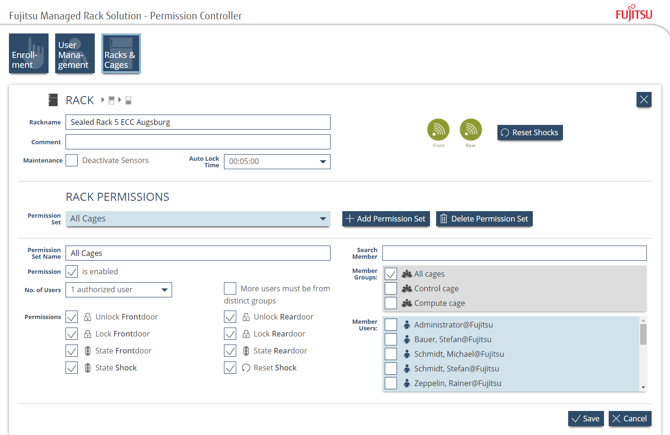Click the traffic light icon for State Reardoor
Image resolution: width=670 pixels, height=435 pixels.
pyautogui.click(x=246, y=351)
